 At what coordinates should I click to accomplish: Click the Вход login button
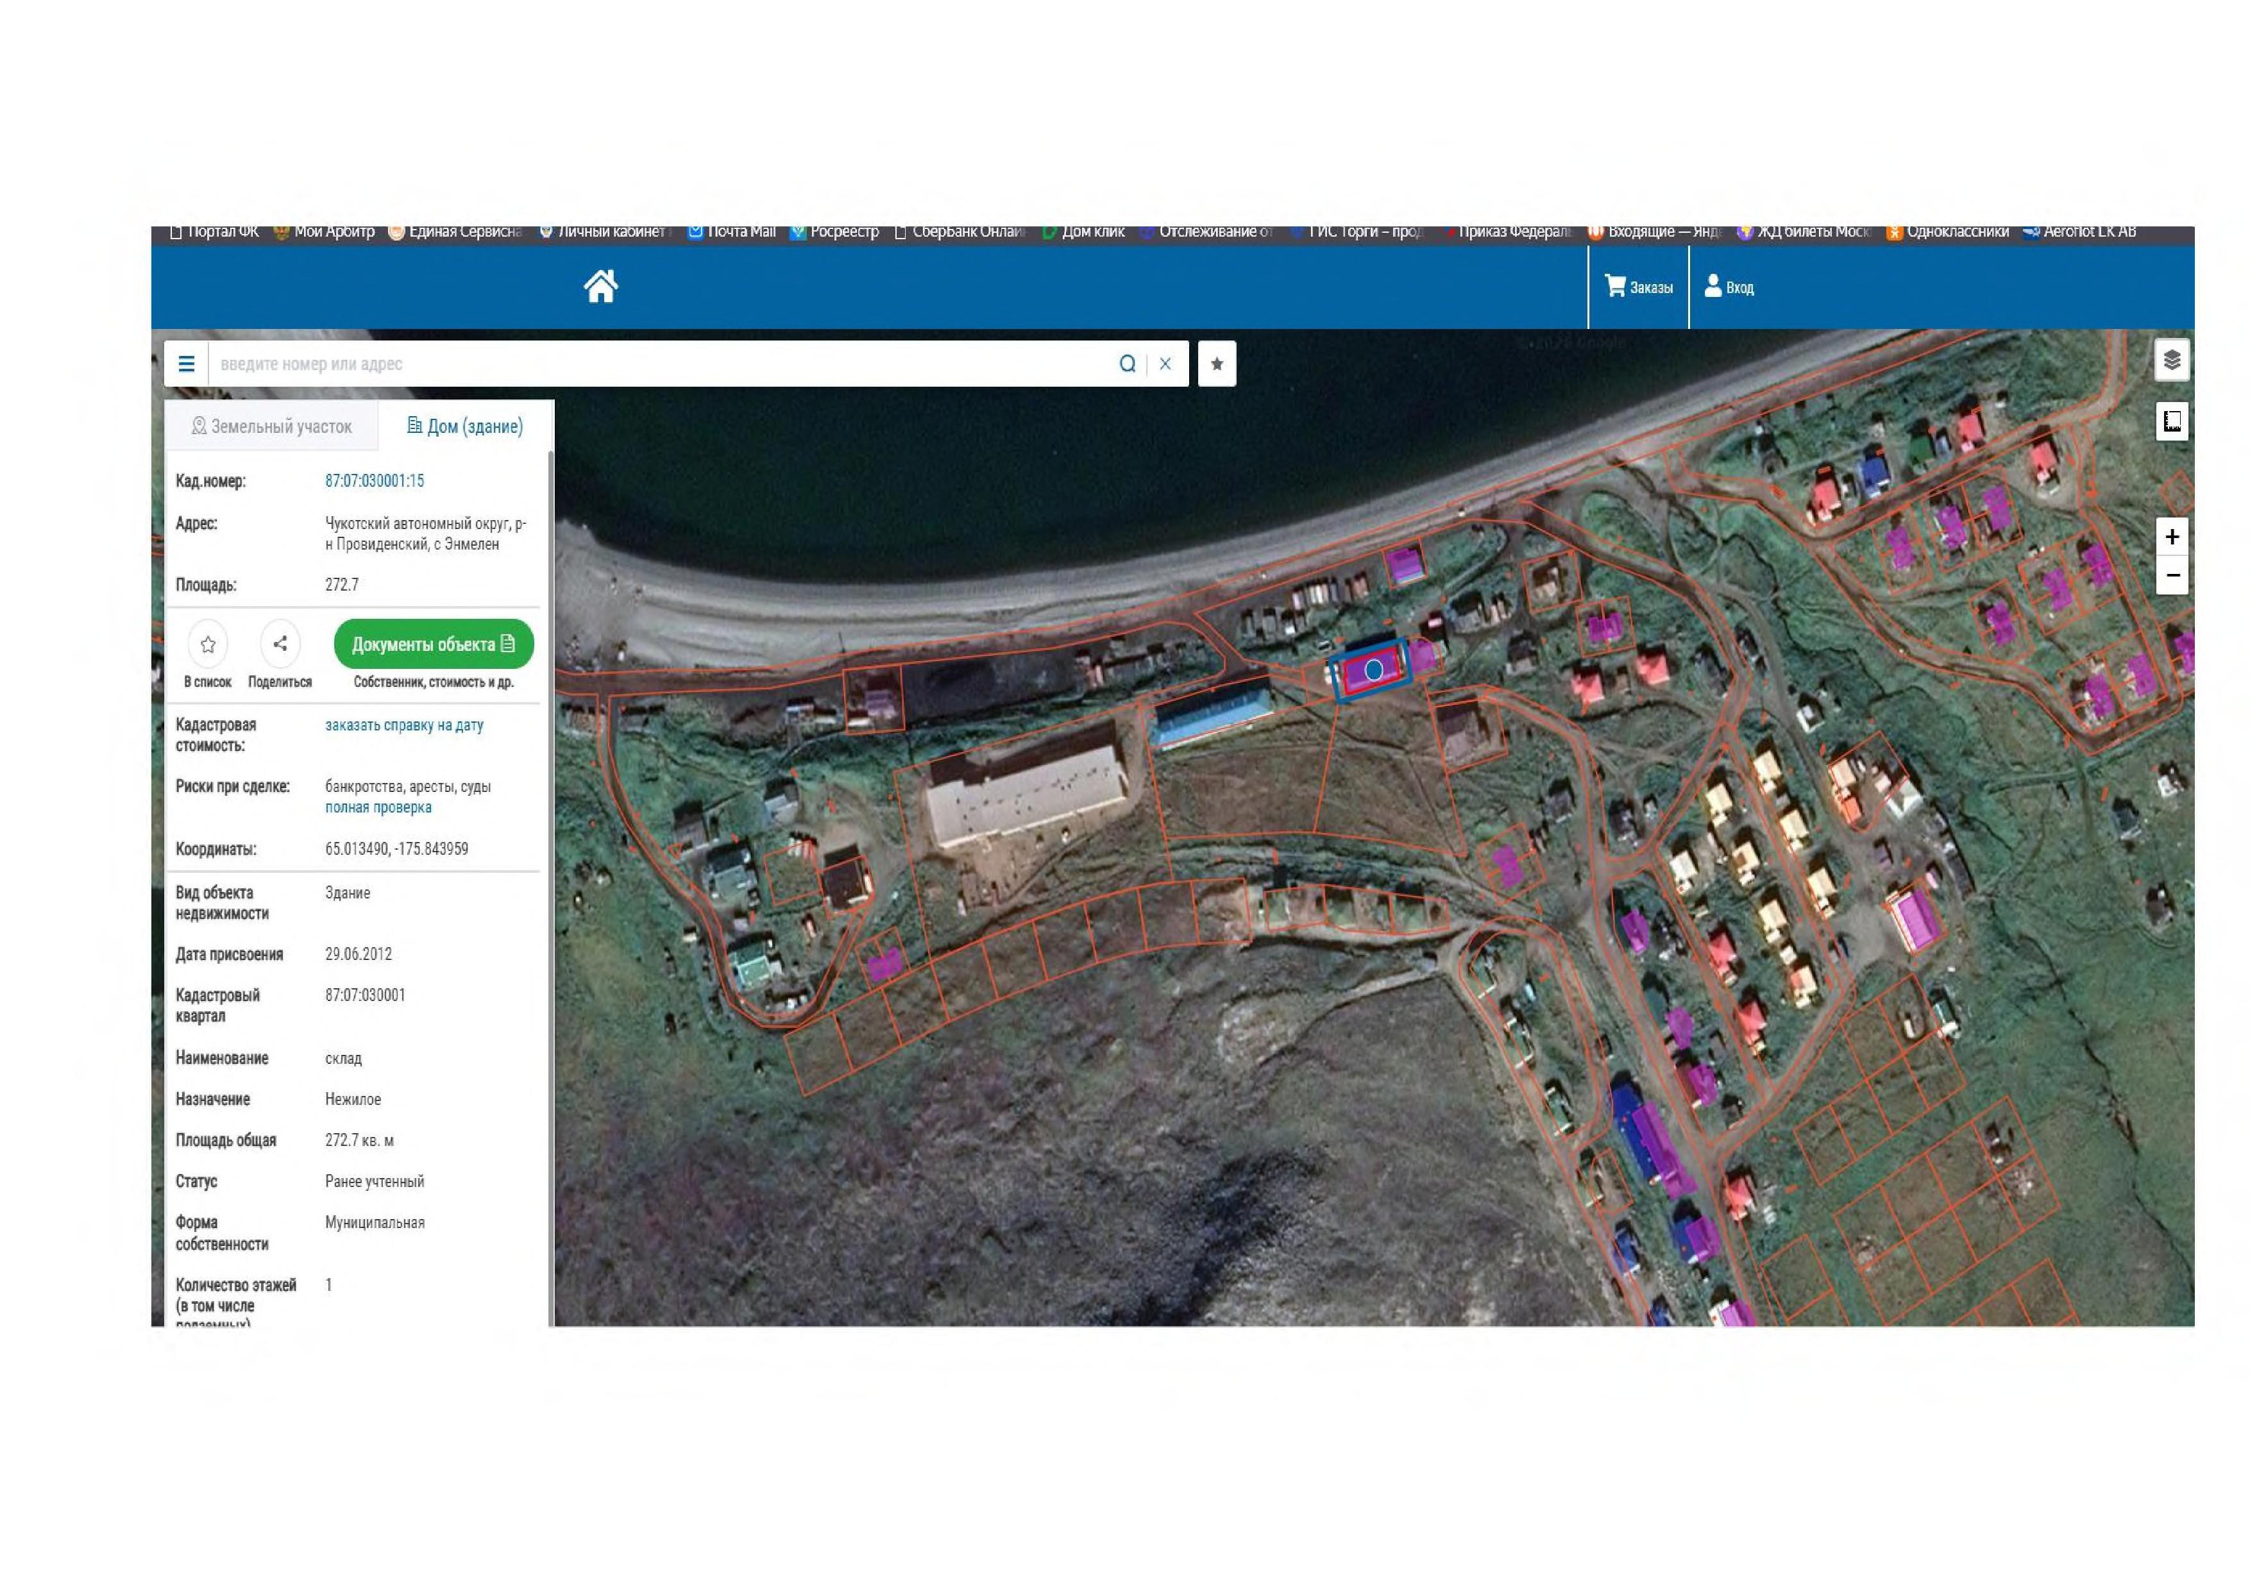tap(1730, 287)
